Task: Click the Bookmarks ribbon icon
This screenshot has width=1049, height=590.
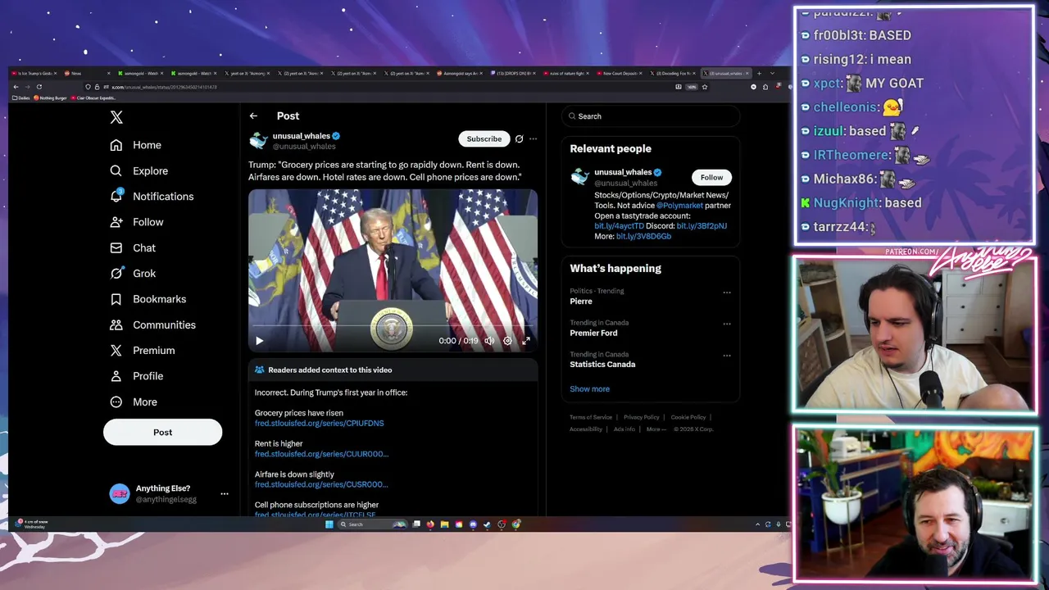Action: [x=116, y=299]
